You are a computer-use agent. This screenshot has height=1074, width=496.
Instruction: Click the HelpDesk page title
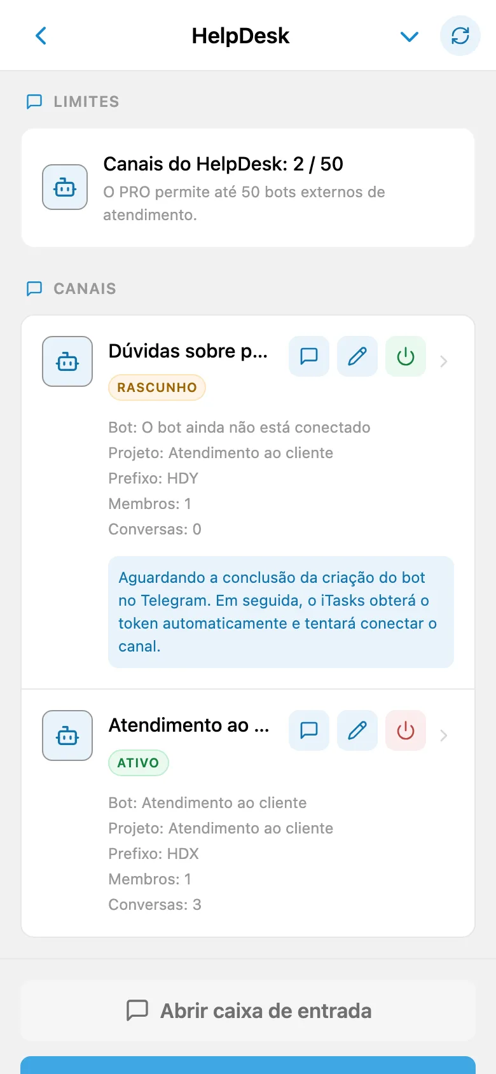[x=240, y=36]
